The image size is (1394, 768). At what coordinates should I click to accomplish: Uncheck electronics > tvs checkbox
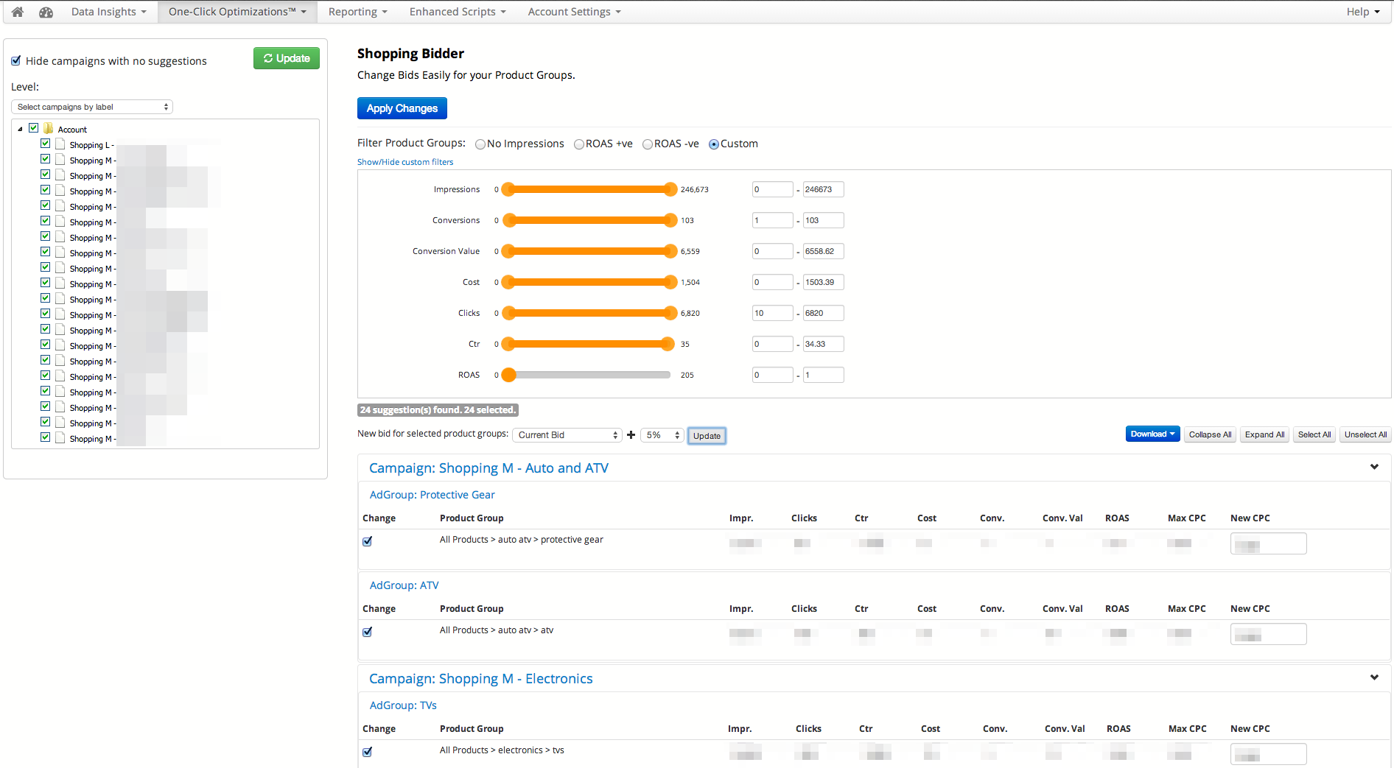(x=368, y=752)
